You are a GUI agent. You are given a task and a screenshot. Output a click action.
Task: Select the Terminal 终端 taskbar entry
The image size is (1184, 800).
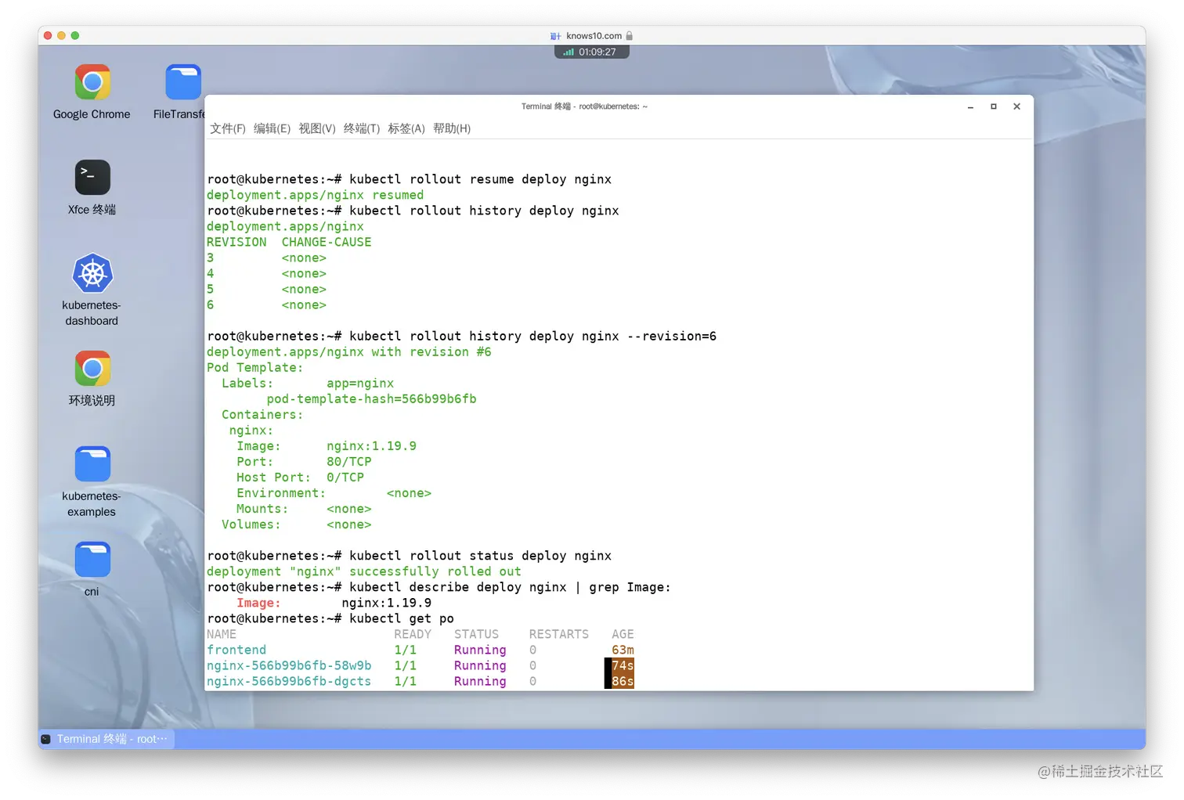106,738
